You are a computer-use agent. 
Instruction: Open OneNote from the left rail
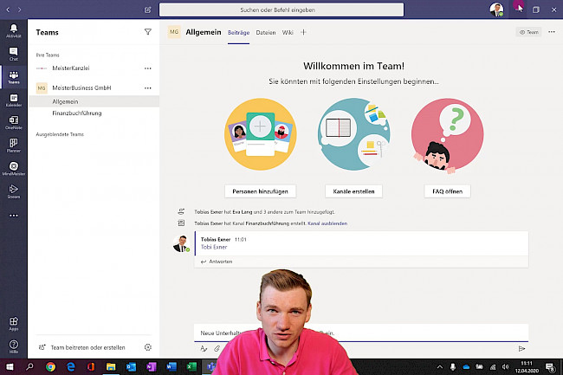(x=13, y=123)
